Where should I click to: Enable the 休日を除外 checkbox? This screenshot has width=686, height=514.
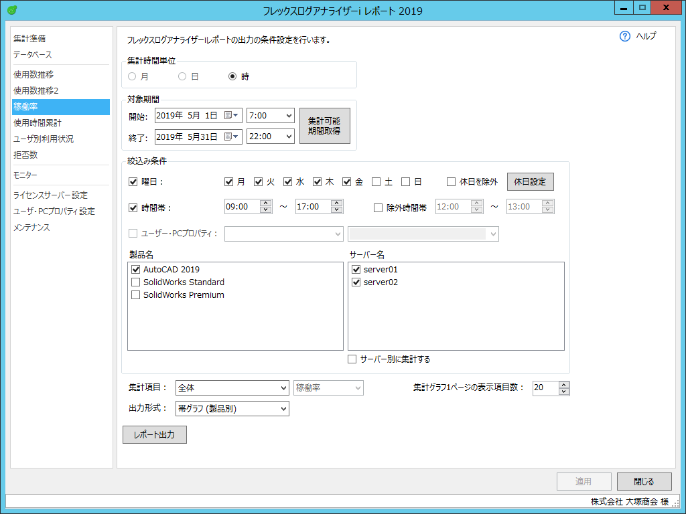tap(451, 182)
